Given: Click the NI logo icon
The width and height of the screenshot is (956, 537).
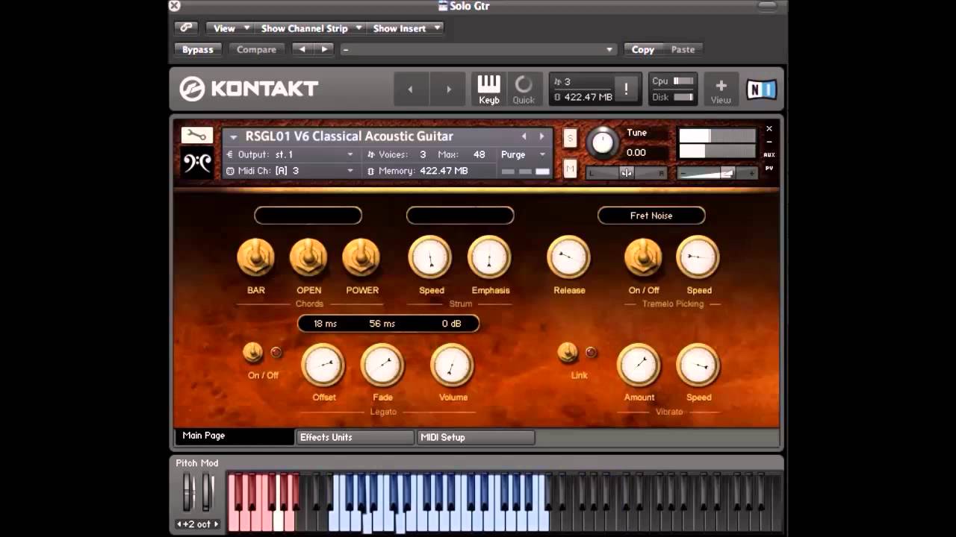Looking at the screenshot, I should pos(761,89).
